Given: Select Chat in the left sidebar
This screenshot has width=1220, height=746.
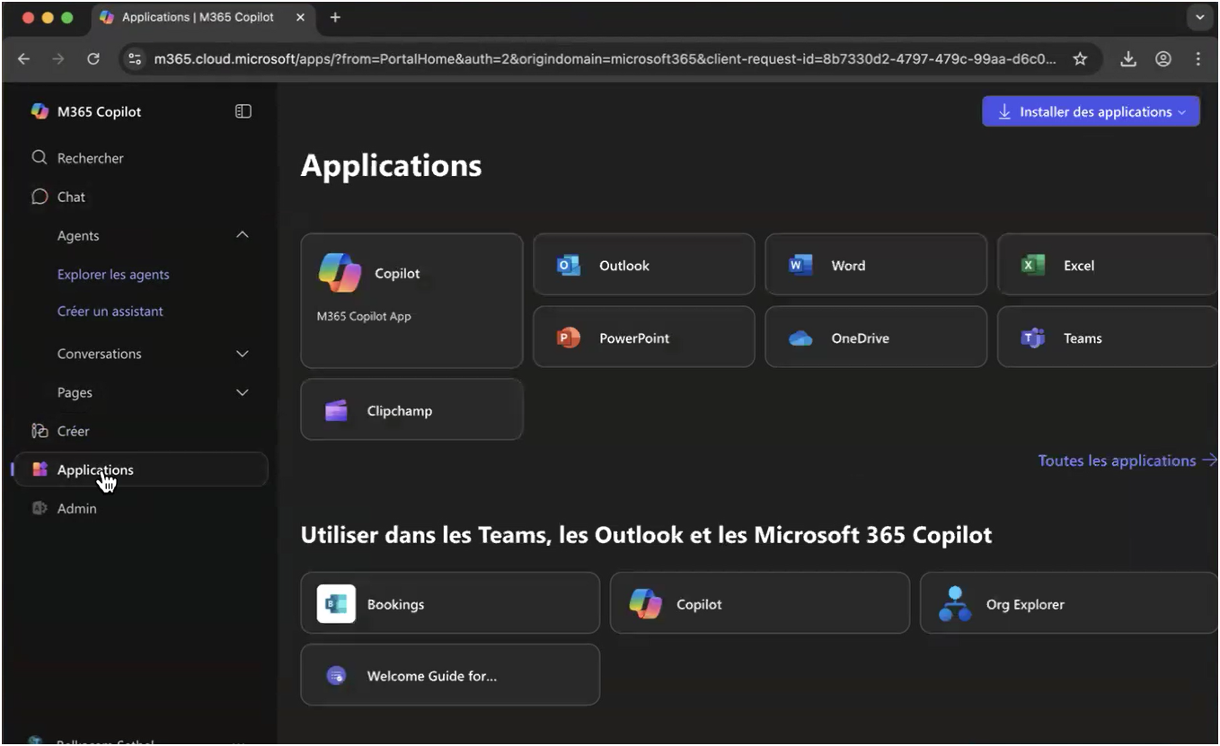Looking at the screenshot, I should coord(71,197).
